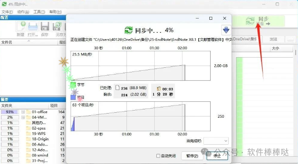
Task: Click the sync icon in dialog title
Action: 129,30
